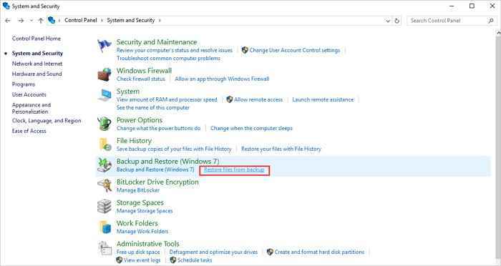Select the Backup and Restore icon
Image resolution: width=501 pixels, height=266 pixels.
point(104,165)
